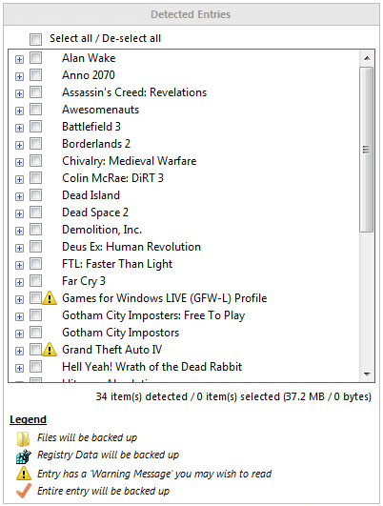The width and height of the screenshot is (383, 506).
Task: Expand Hell Yeah! Wrath of the Dead Rabbit
Action: [20, 368]
